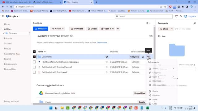Reload the page with the browser refresh icon
The image size is (198, 111).
pos(11,7)
